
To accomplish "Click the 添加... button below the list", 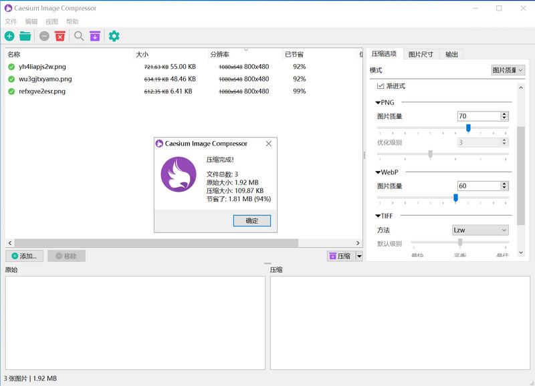I will click(25, 256).
